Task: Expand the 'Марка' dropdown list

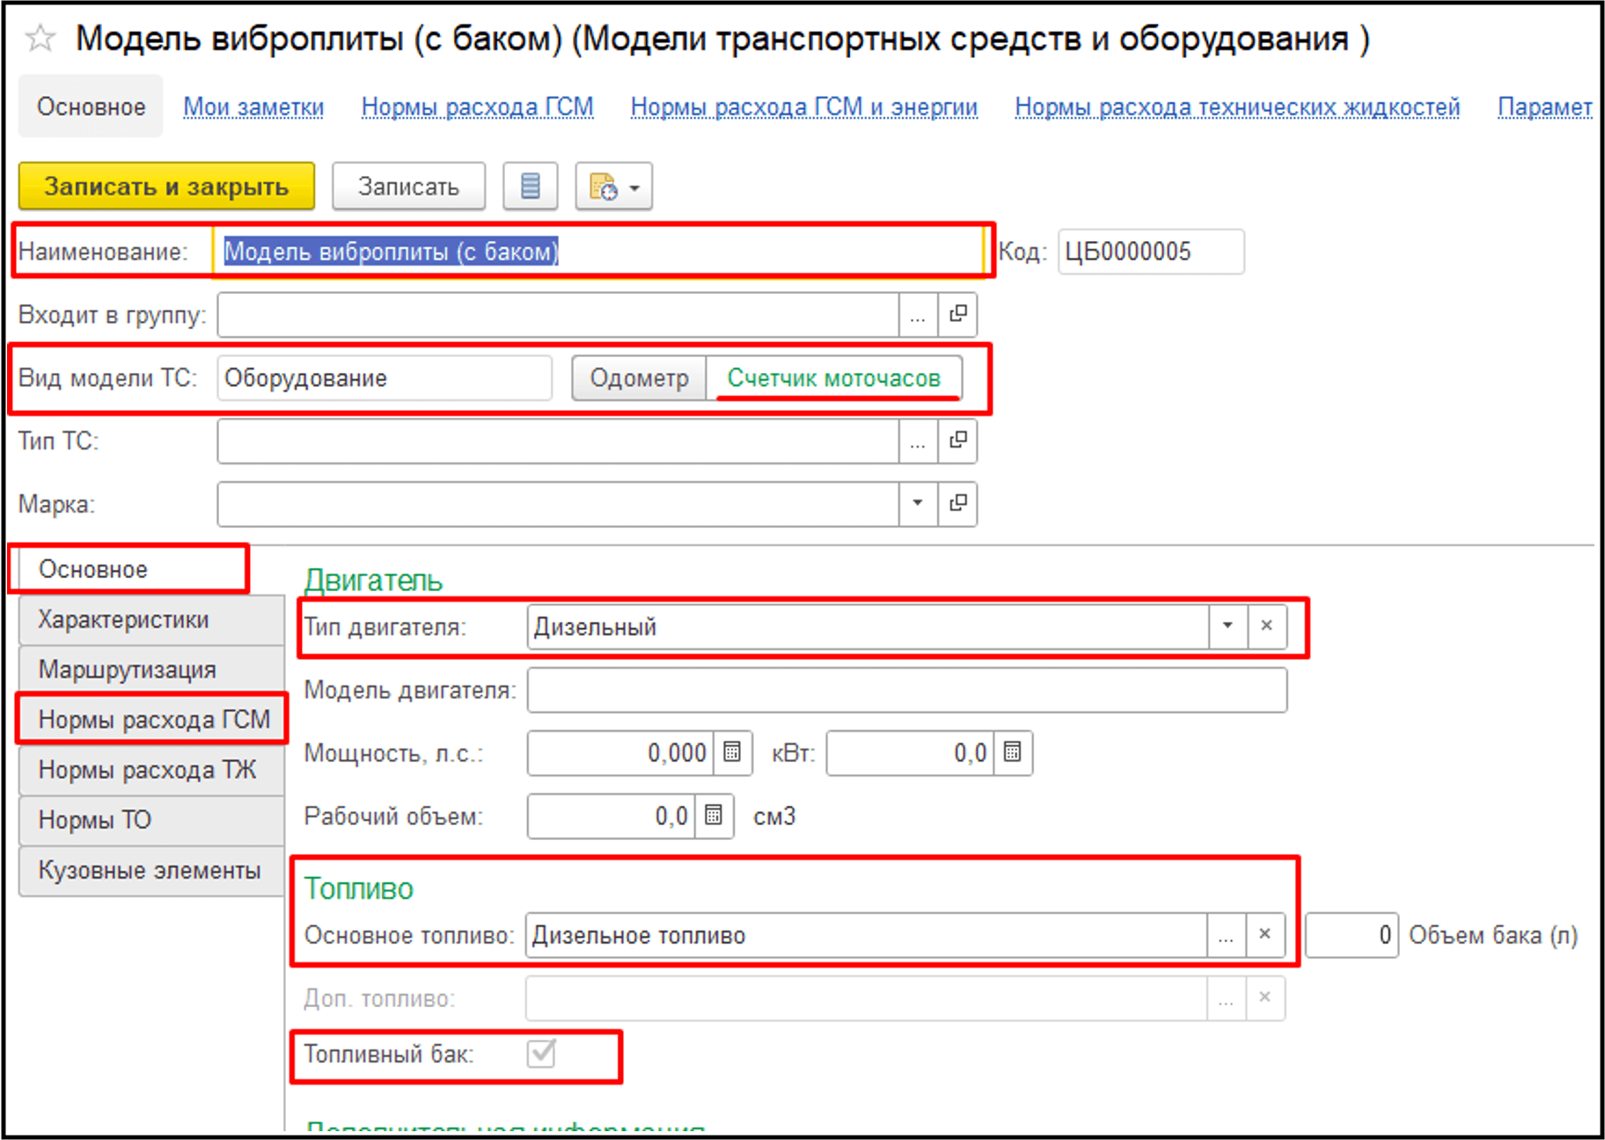Action: pyautogui.click(x=918, y=503)
